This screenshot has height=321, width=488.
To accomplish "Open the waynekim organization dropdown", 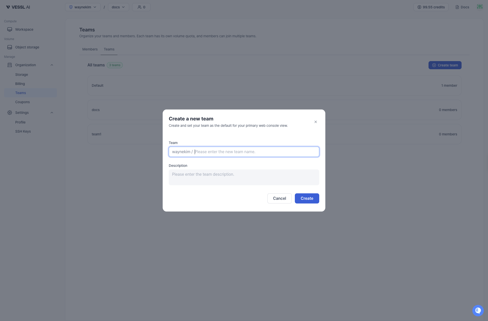I will 83,7.
